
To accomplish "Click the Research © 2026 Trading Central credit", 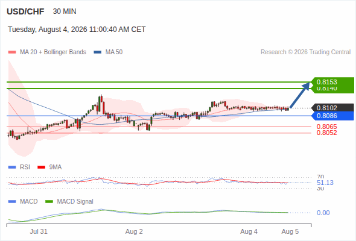I will (305, 52).
